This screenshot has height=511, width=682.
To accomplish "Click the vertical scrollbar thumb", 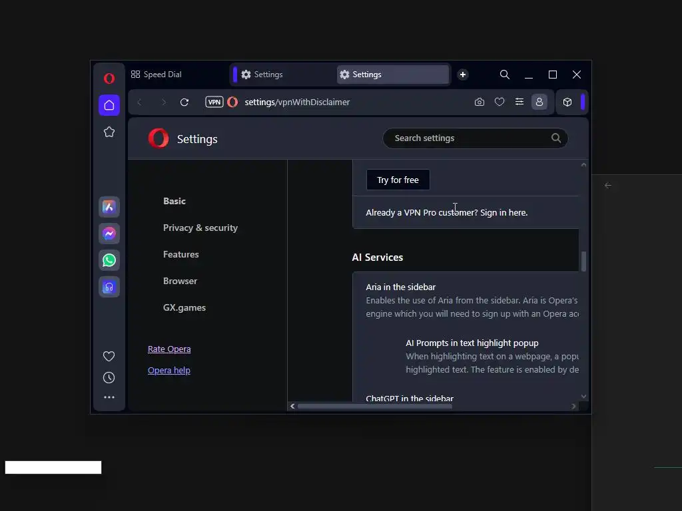I will coord(583,261).
